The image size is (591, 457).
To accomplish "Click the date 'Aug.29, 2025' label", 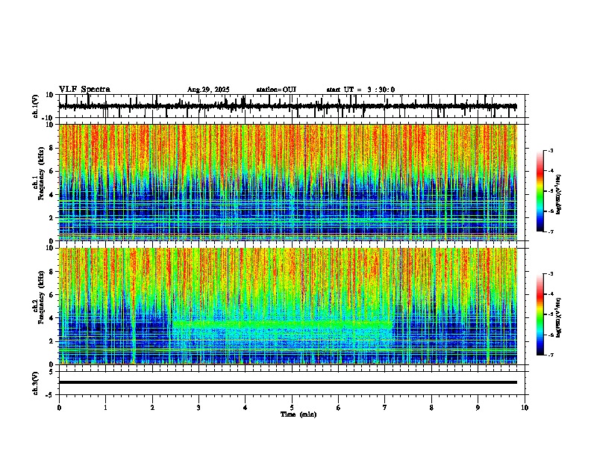I will pos(208,90).
